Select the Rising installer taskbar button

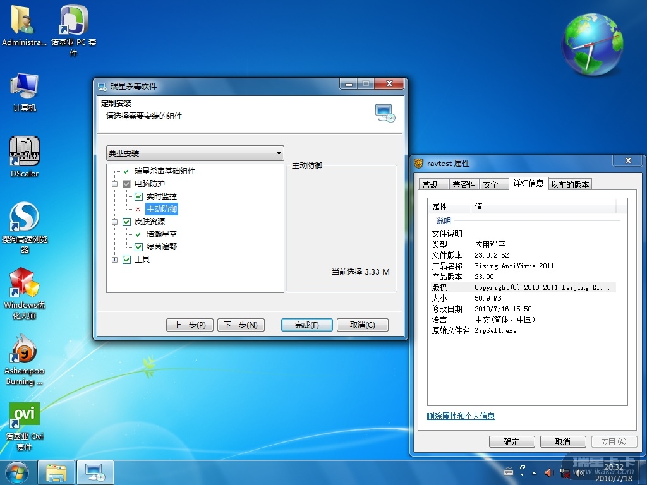pos(95,472)
